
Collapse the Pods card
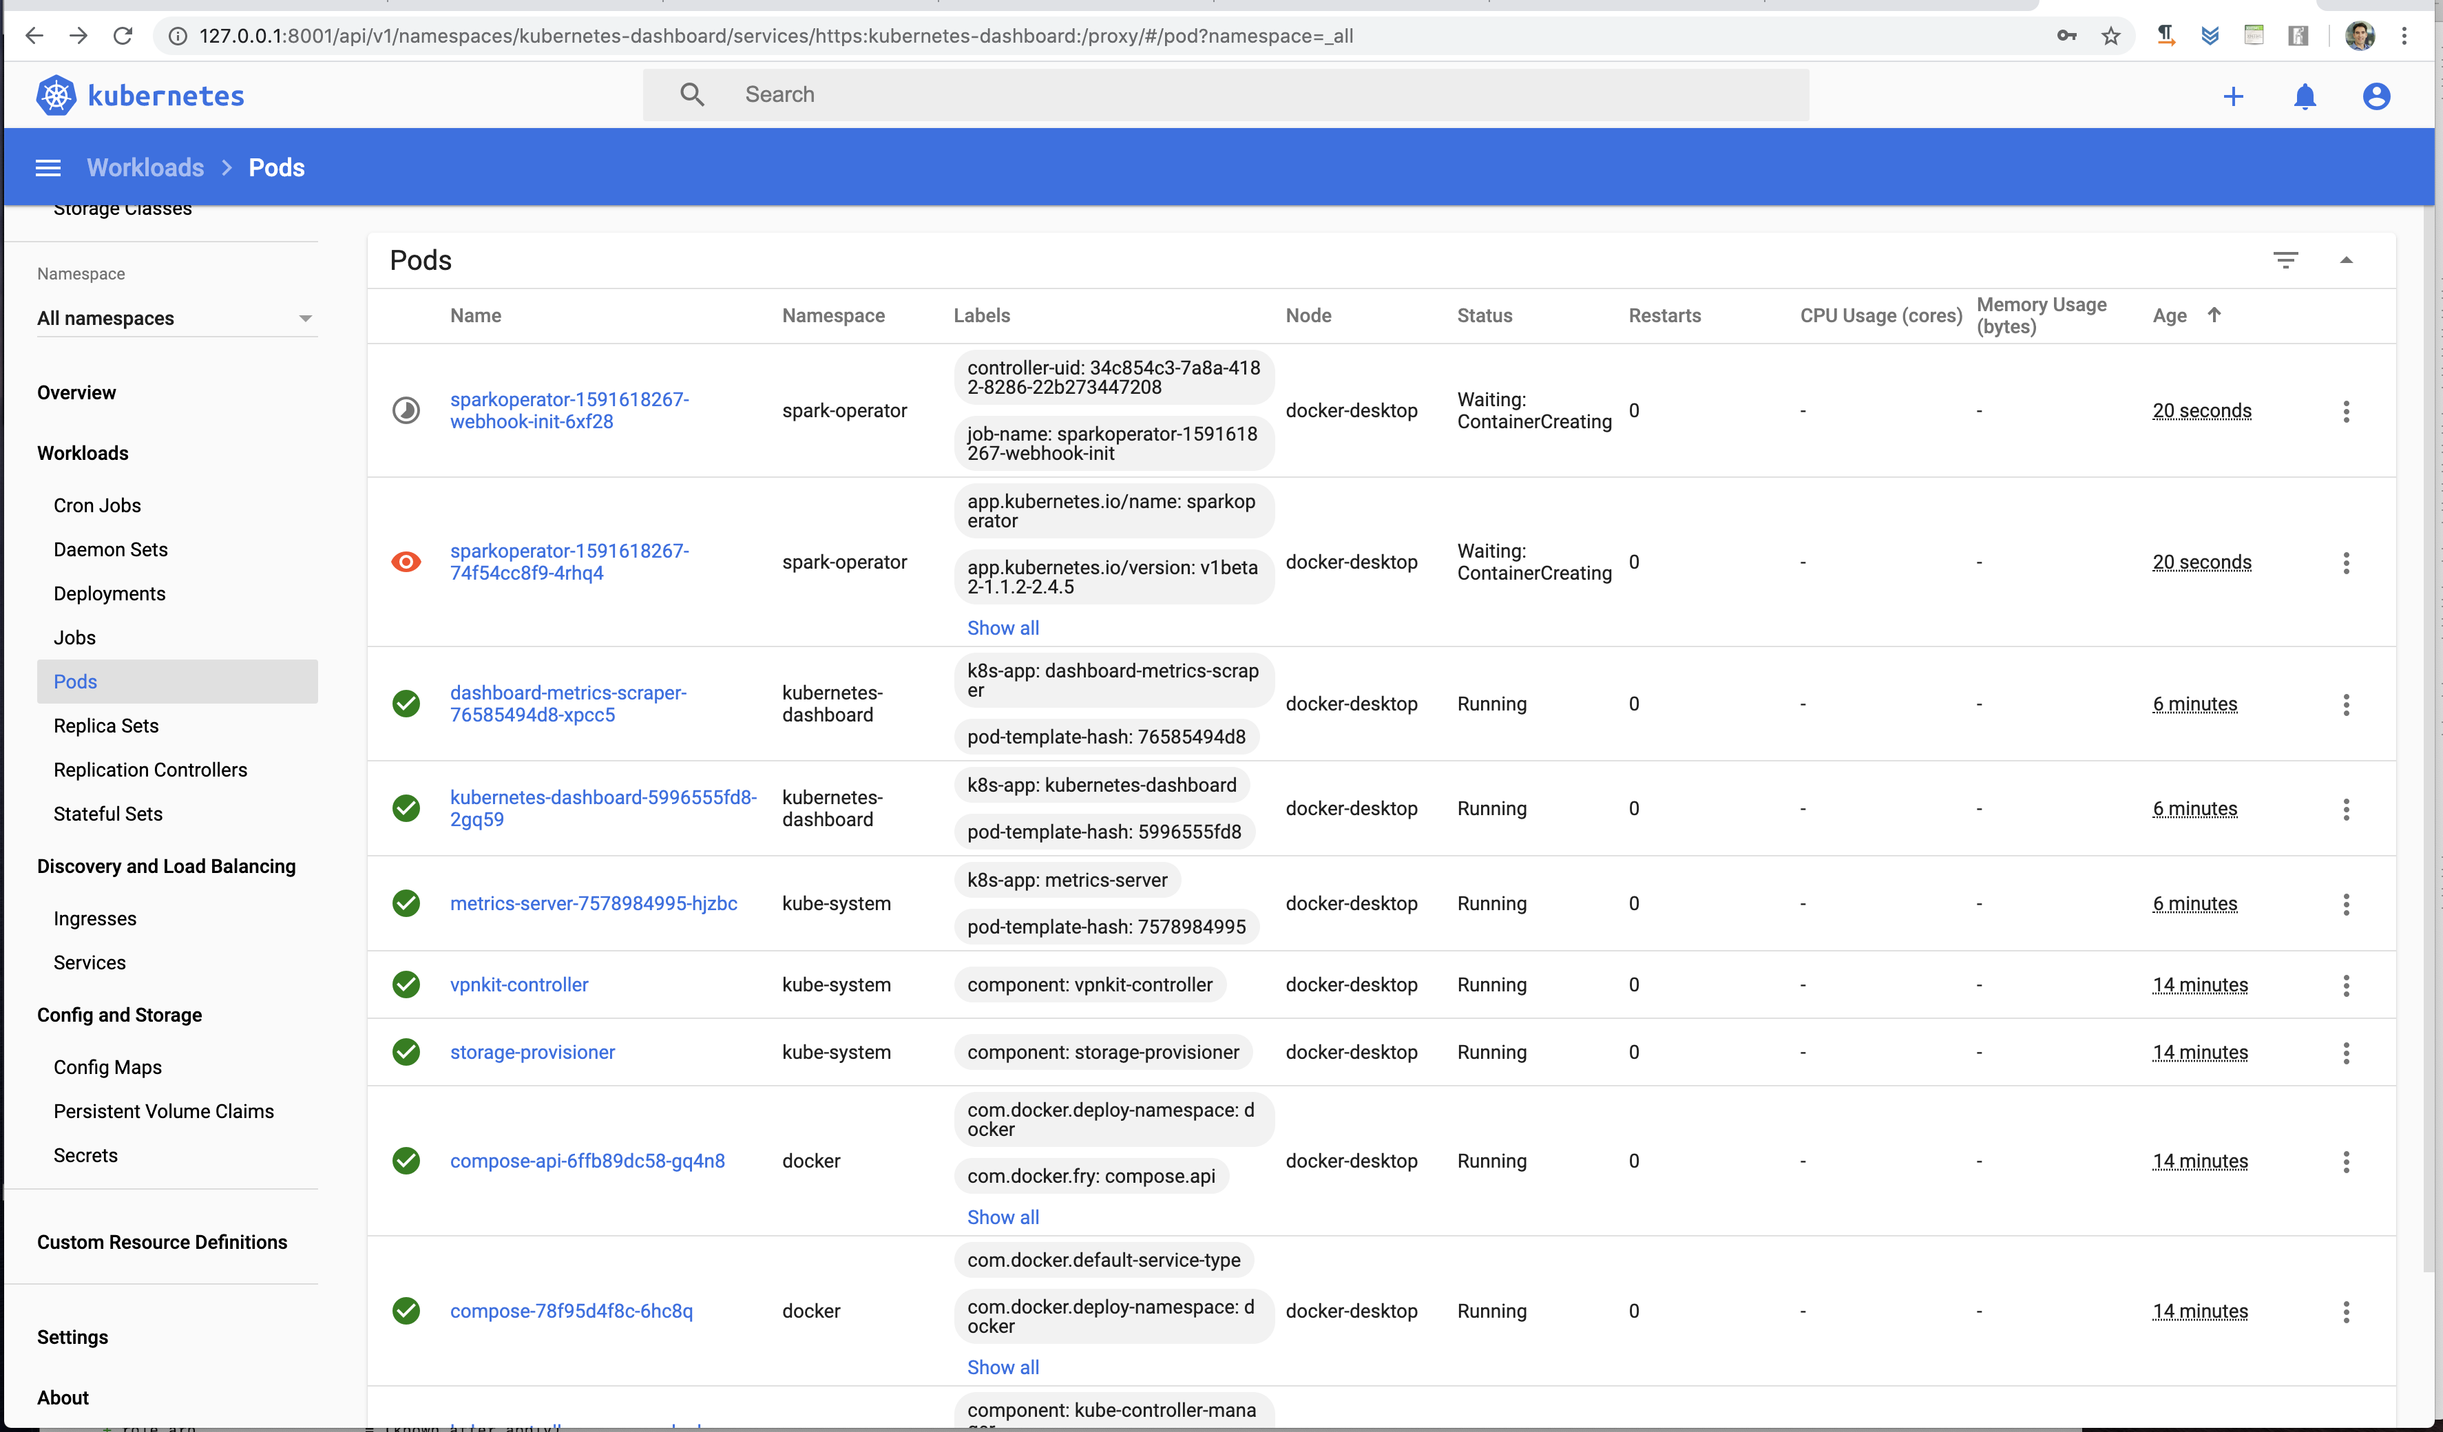pos(2346,260)
